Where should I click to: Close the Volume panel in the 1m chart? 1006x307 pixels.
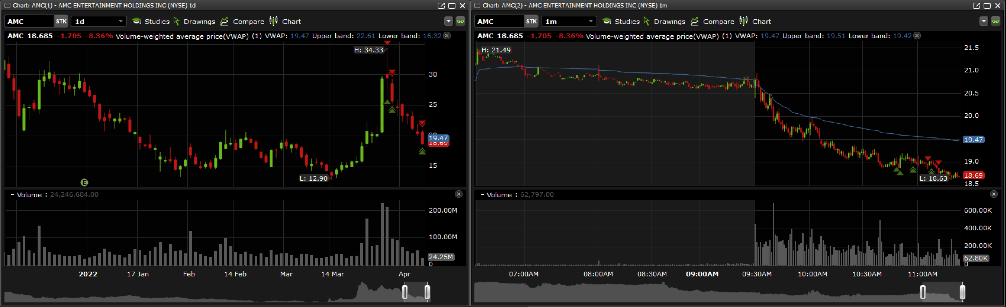pos(994,194)
